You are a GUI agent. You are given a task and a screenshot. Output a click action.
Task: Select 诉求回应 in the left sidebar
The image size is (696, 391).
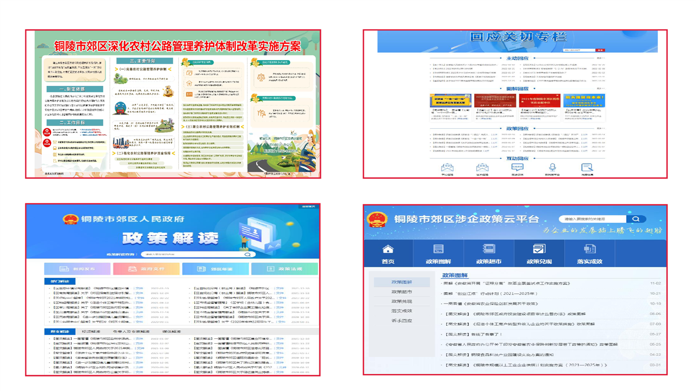pyautogui.click(x=401, y=321)
